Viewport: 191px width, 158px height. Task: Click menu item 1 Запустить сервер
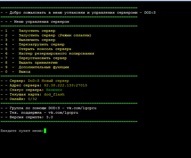point(37,31)
